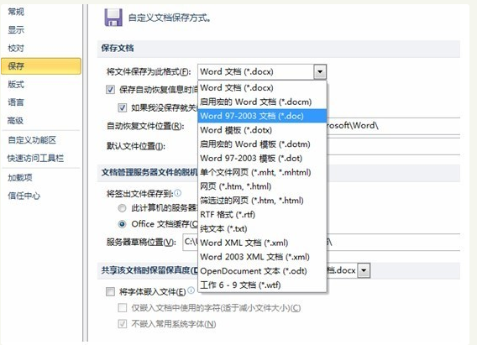Pick 工作 6 - 9 文档 (*.wtf)
The image size is (477, 345).
point(262,285)
